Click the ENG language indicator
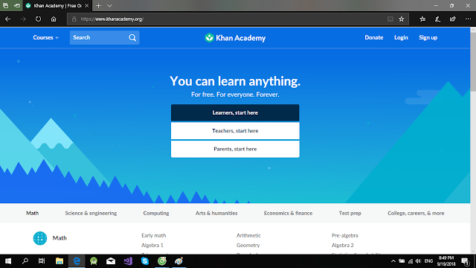This screenshot has height=268, width=476. pos(428,261)
